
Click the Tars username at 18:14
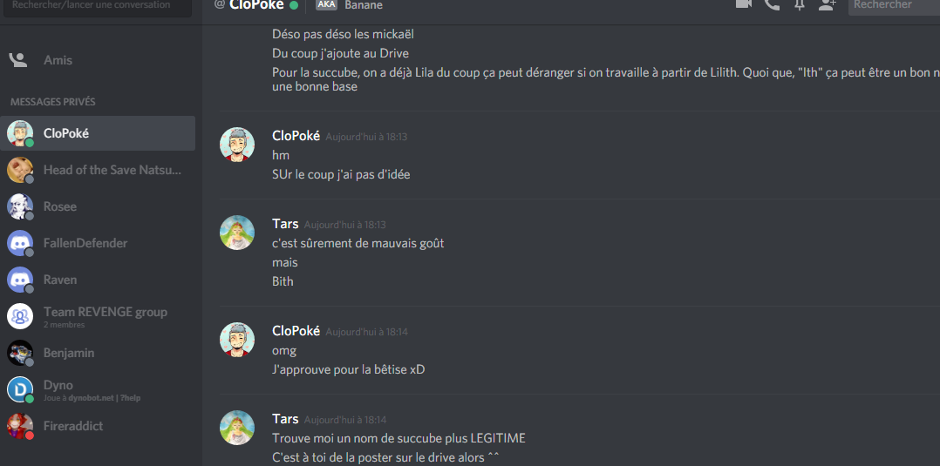[285, 419]
